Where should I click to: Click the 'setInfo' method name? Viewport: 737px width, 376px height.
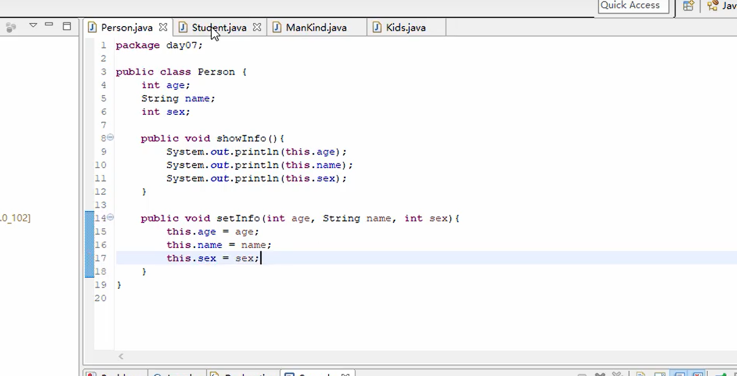[238, 218]
